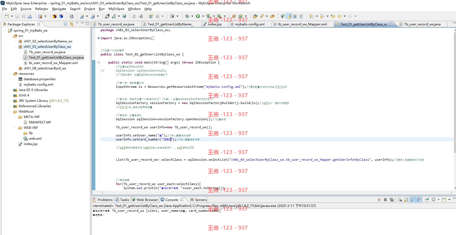Open the Run button dropdown arrow
The width and height of the screenshot is (456, 235).
coord(203,16)
